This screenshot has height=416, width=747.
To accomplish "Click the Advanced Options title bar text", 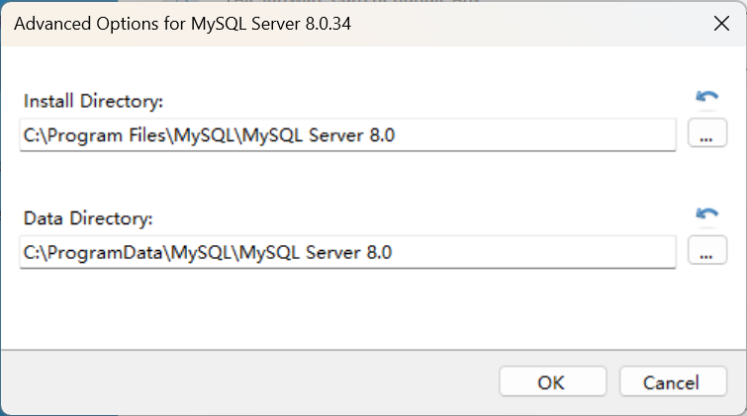I will coord(183,24).
